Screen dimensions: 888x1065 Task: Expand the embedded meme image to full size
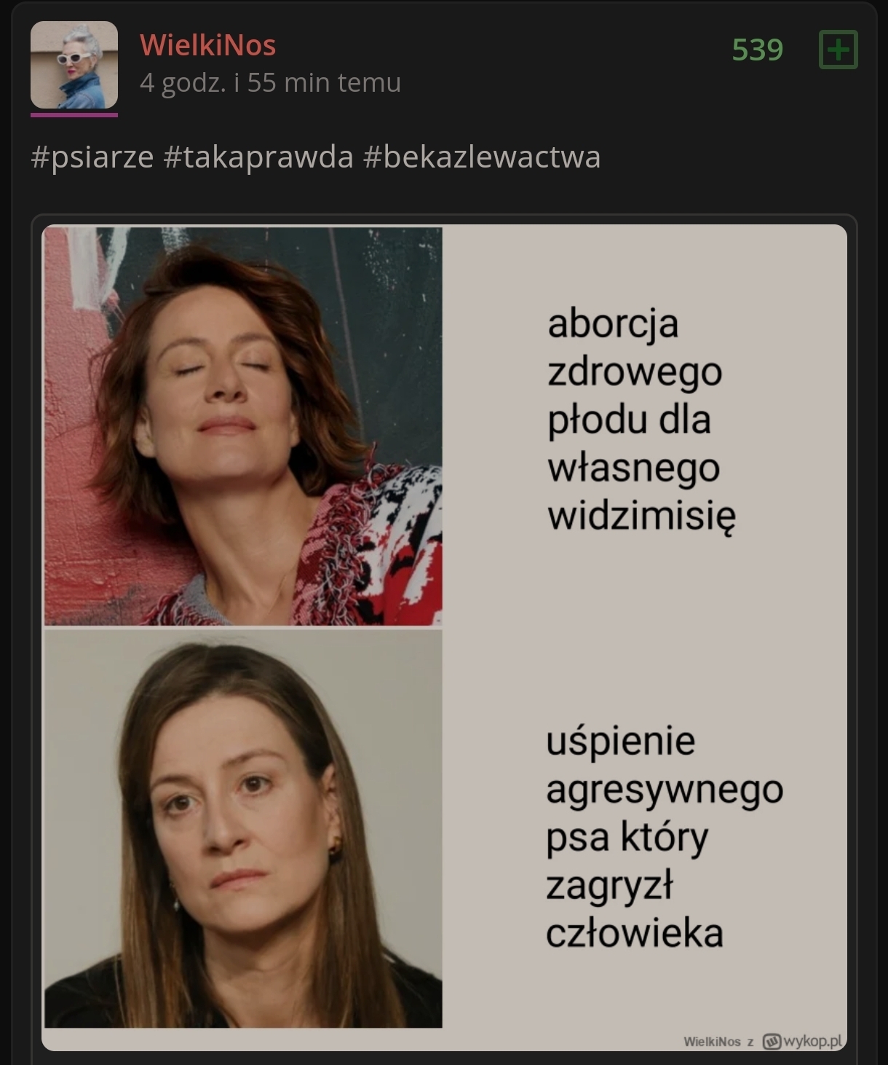coord(444,637)
